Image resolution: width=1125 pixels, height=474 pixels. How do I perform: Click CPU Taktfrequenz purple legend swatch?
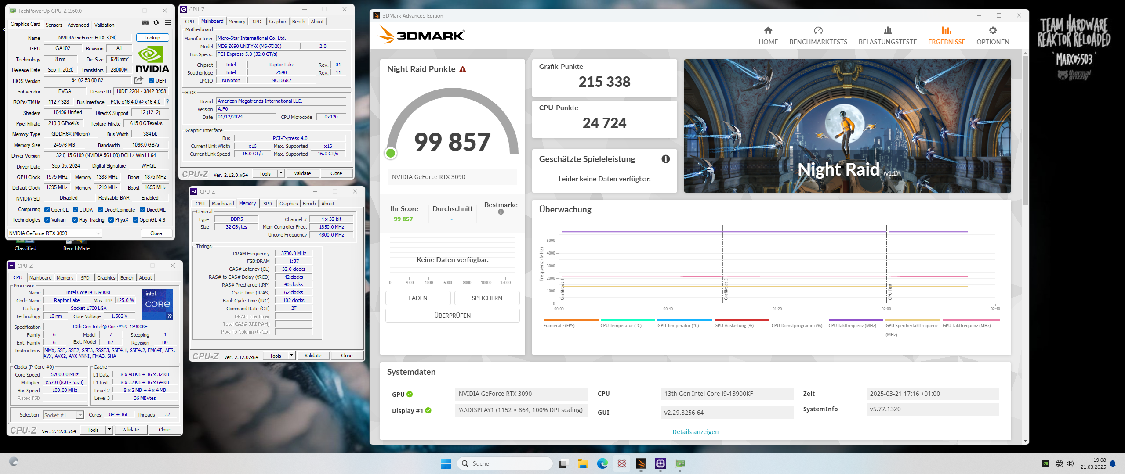coord(856,320)
